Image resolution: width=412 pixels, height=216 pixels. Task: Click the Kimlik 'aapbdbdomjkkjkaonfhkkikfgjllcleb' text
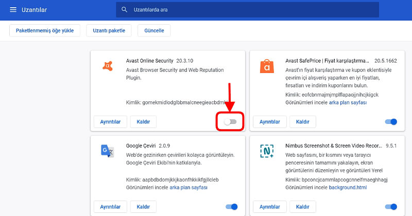tap(181, 180)
